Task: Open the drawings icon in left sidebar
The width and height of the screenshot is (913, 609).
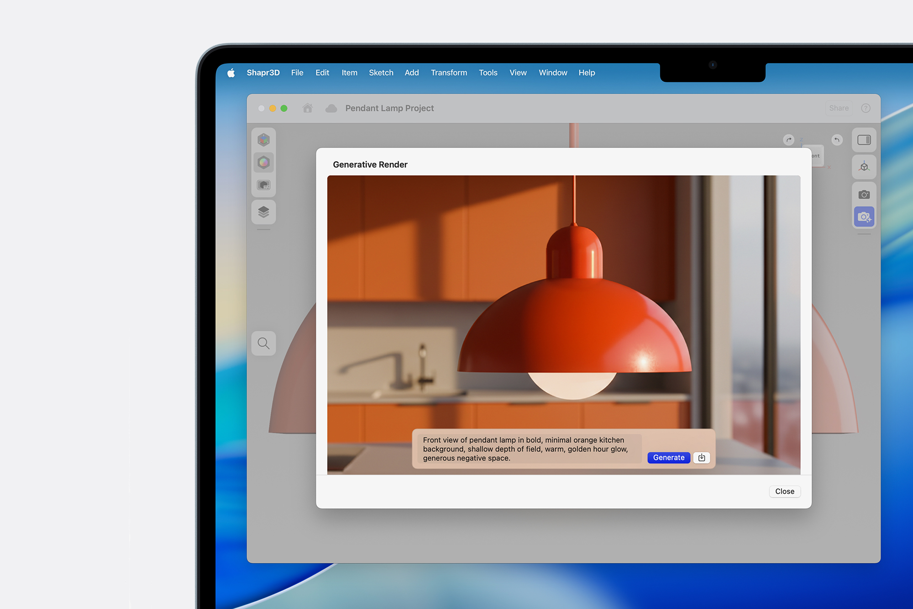Action: click(263, 185)
